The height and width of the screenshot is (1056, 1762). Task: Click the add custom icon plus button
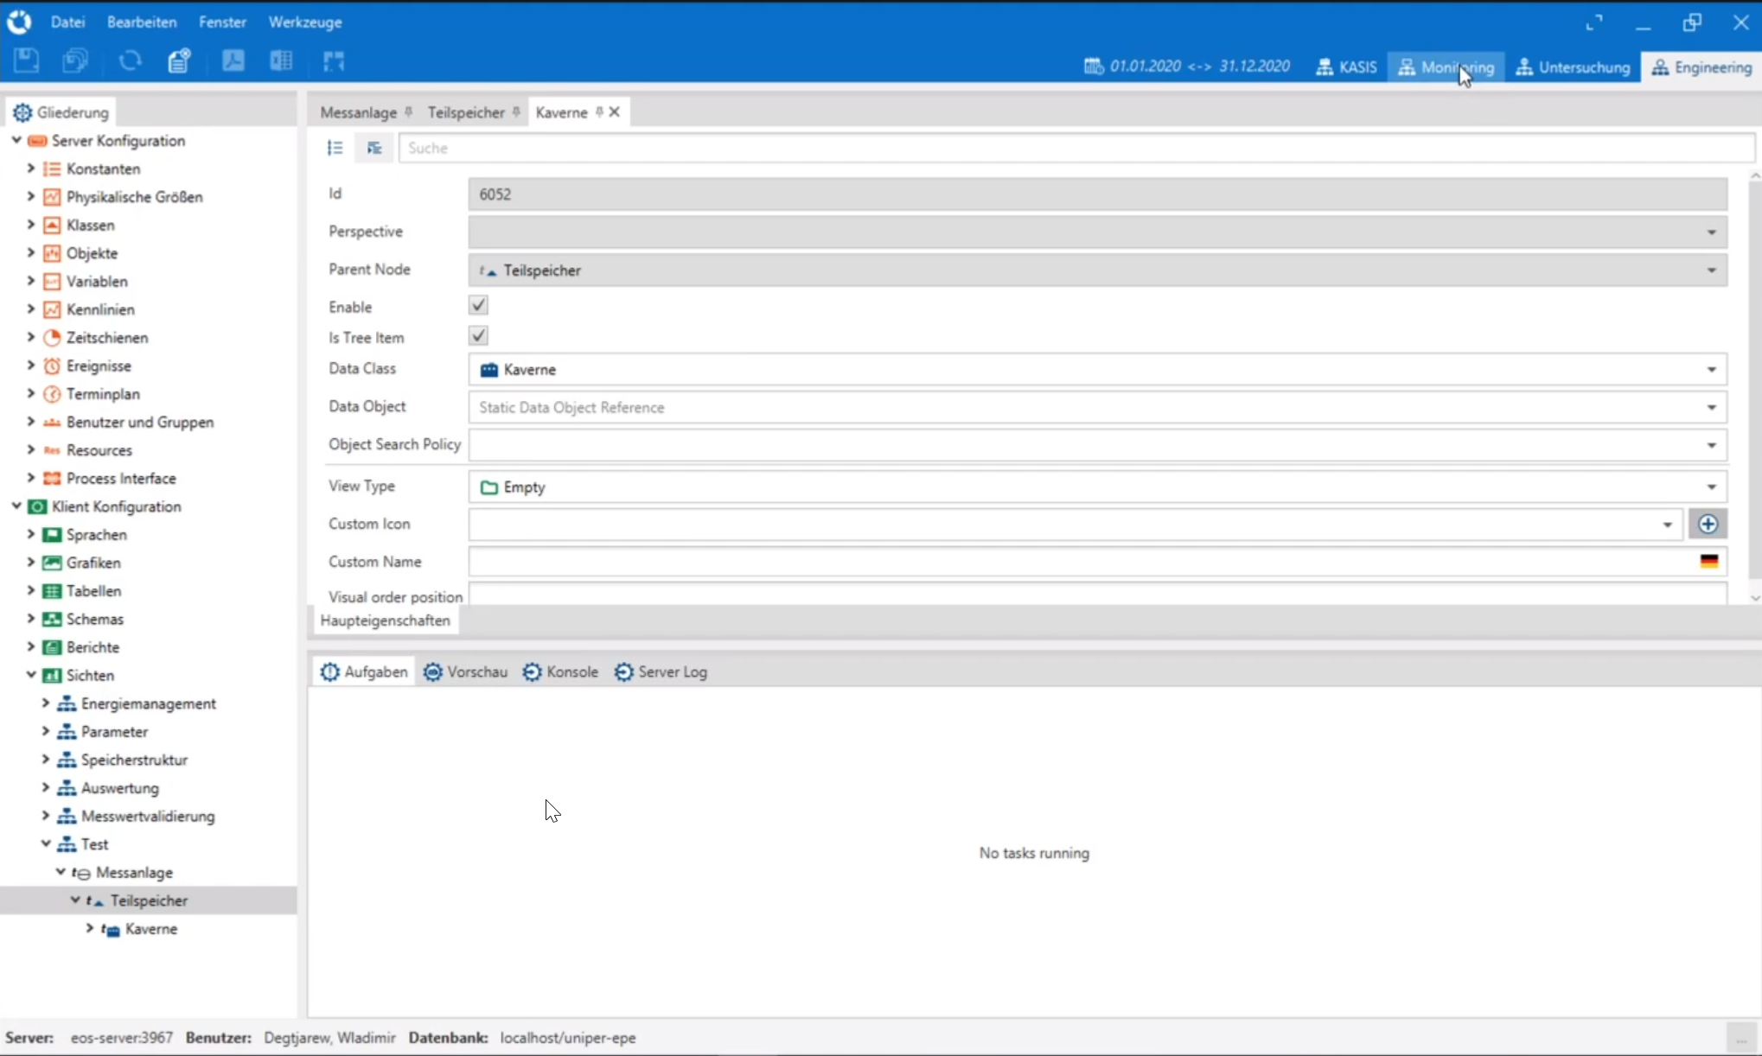point(1708,525)
